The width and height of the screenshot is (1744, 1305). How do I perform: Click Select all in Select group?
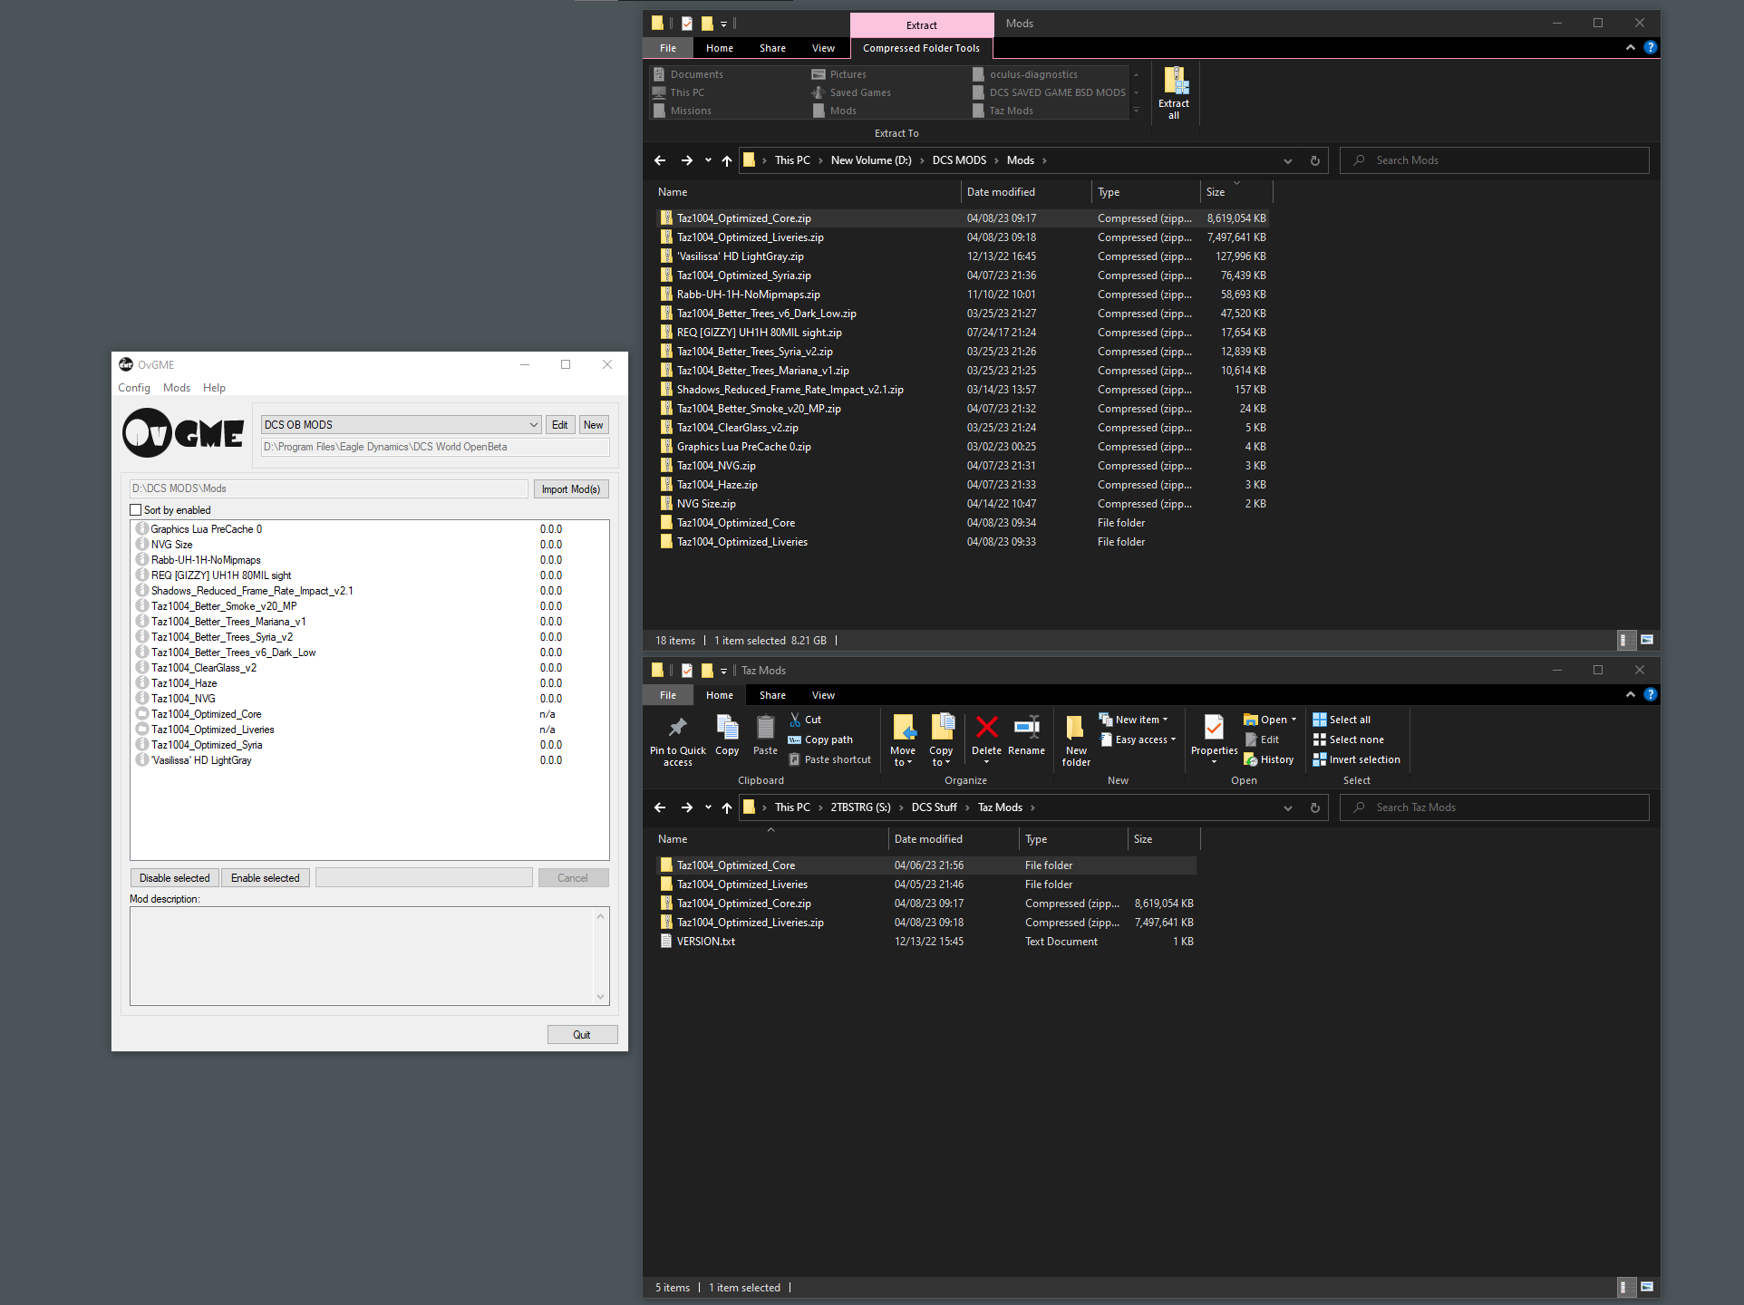click(x=1342, y=720)
